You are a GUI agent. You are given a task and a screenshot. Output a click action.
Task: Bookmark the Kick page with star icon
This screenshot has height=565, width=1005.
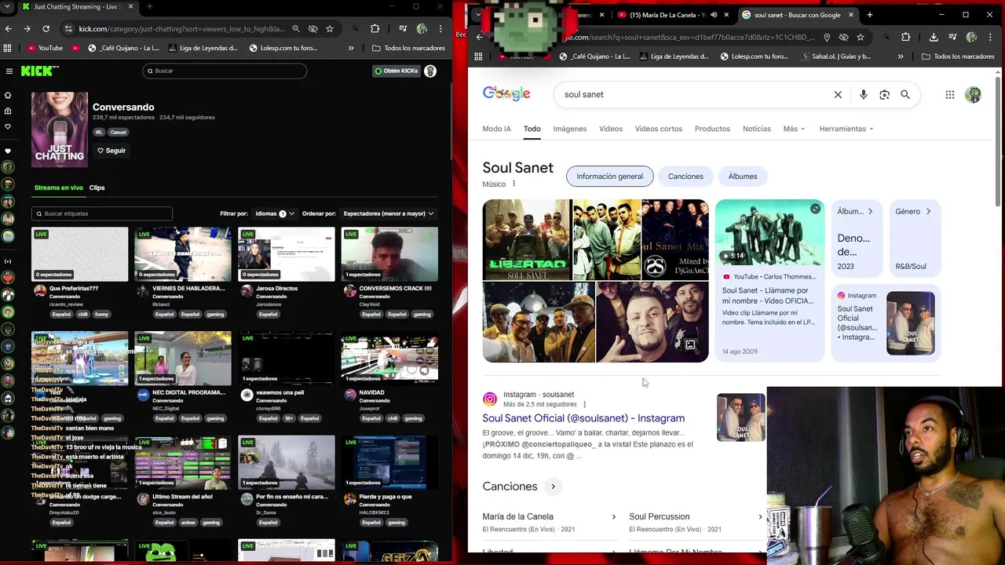tap(330, 29)
